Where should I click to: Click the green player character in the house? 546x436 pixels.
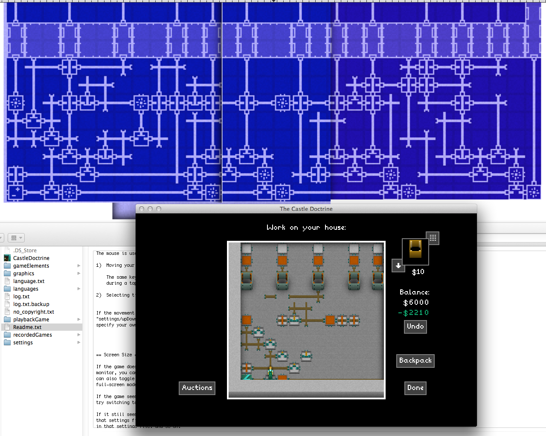(270, 372)
